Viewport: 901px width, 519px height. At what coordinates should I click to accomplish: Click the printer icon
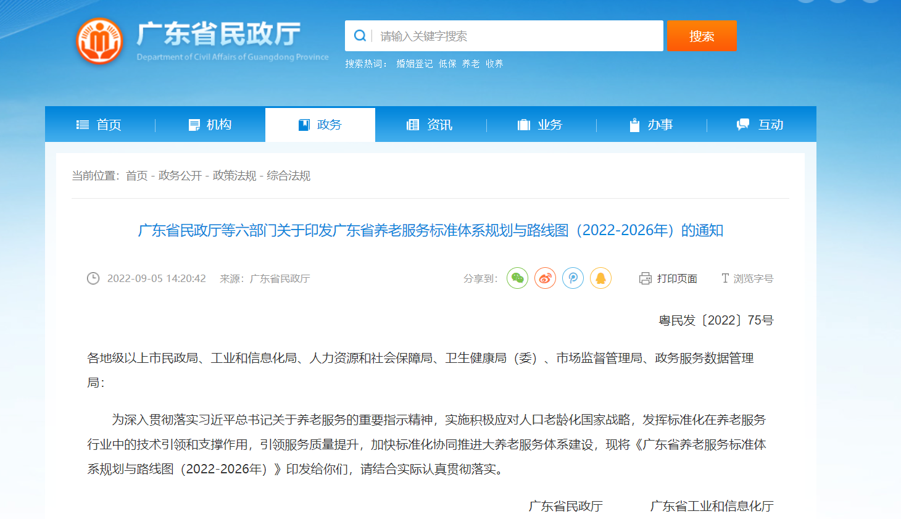coord(645,278)
